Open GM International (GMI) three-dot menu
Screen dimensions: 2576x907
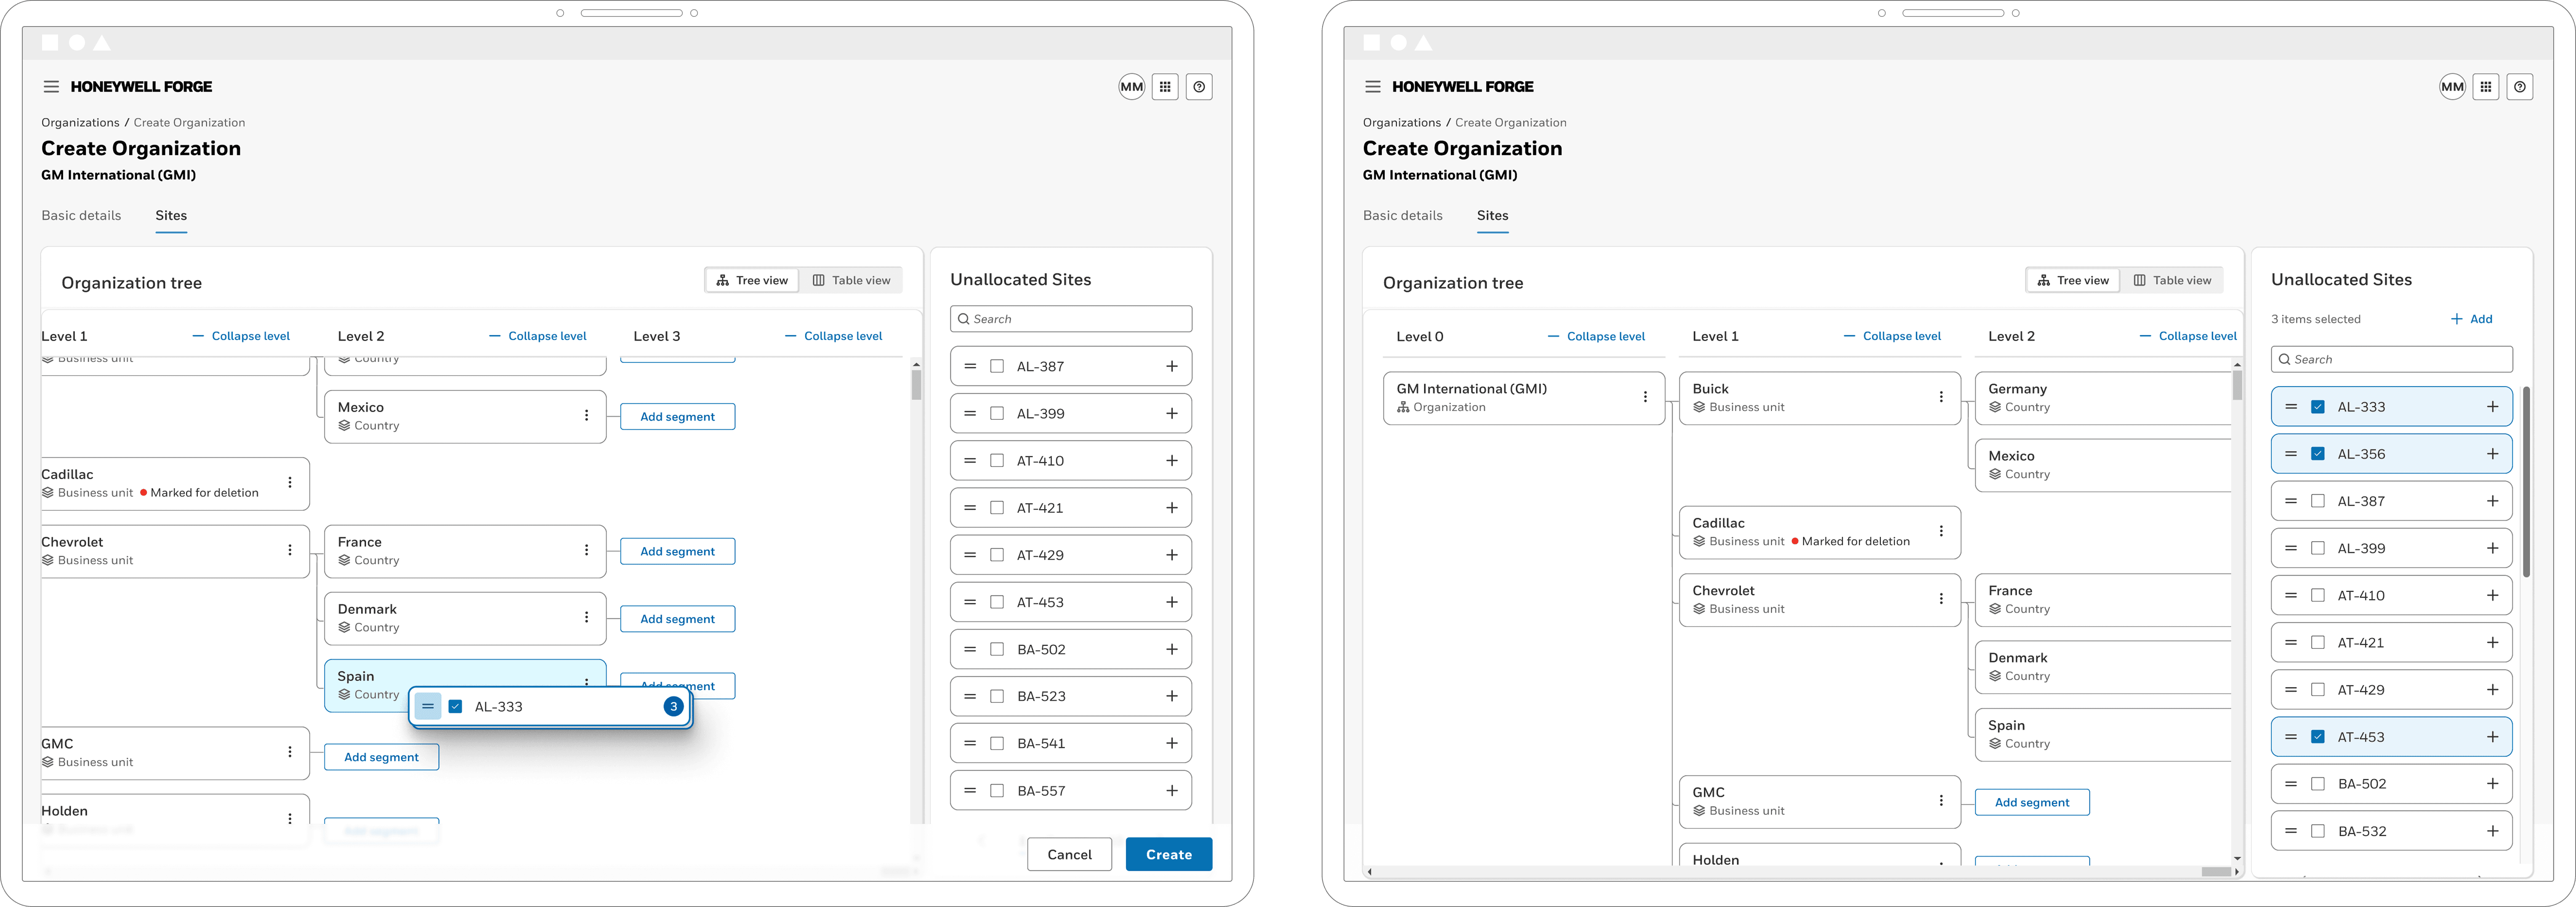(1645, 397)
